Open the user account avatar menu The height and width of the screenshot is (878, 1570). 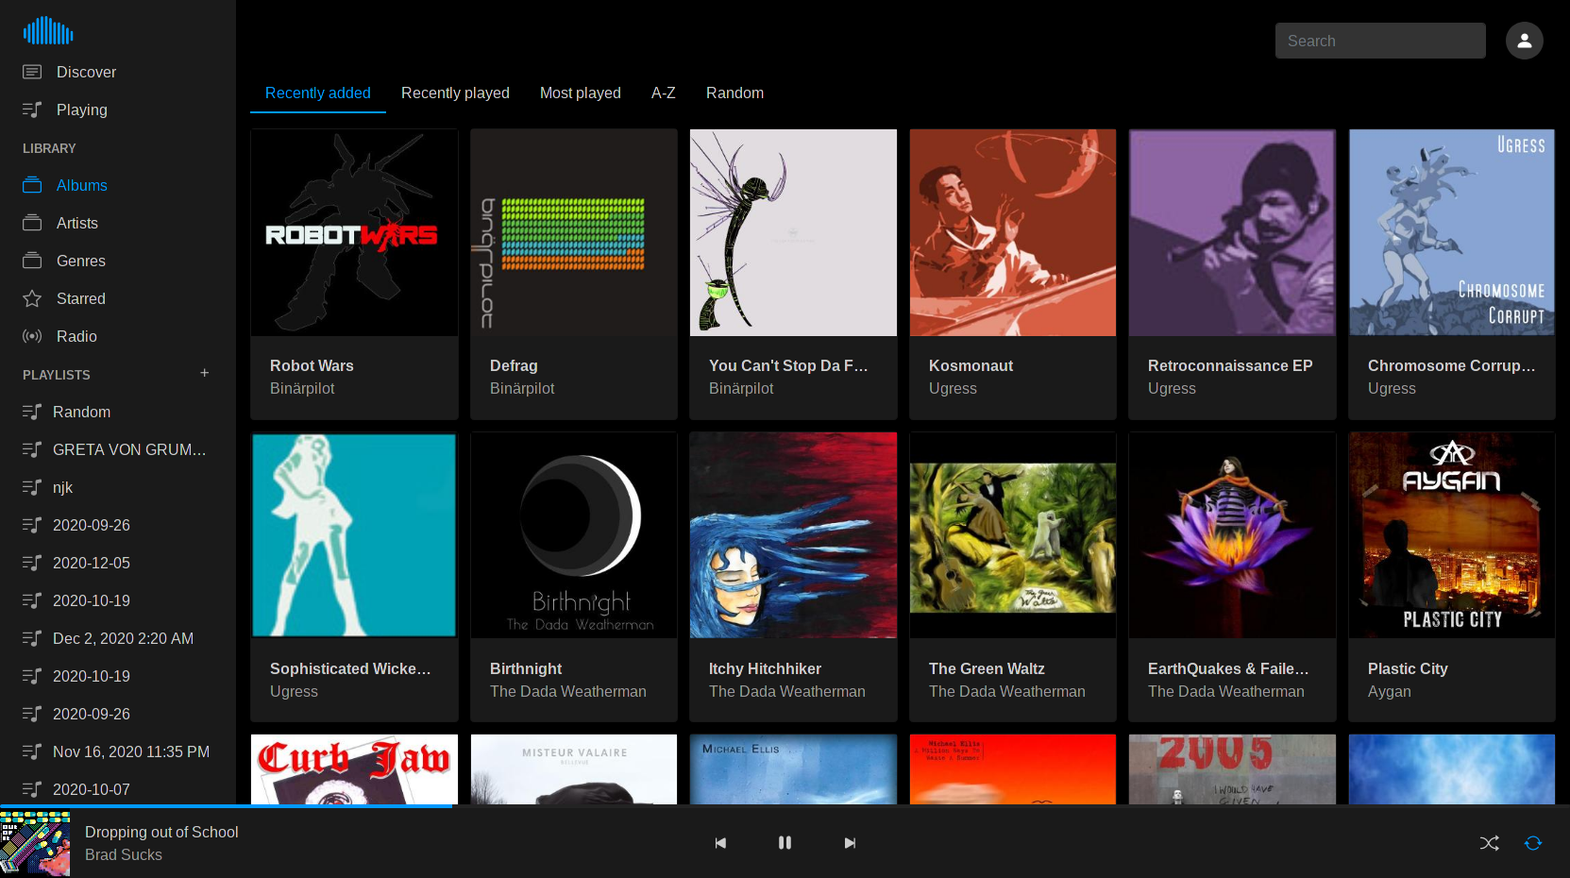point(1524,41)
